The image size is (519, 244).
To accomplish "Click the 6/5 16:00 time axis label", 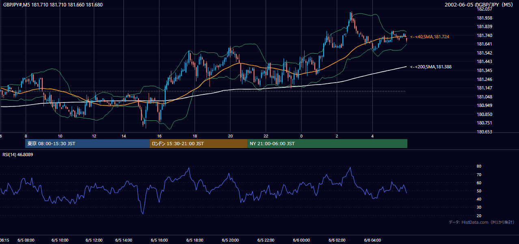I will (x=160, y=240).
